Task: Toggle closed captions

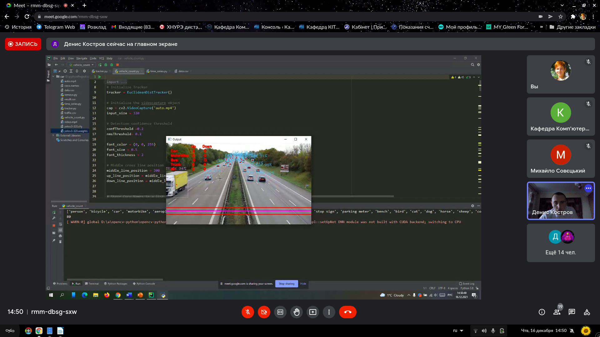Action: click(280, 312)
